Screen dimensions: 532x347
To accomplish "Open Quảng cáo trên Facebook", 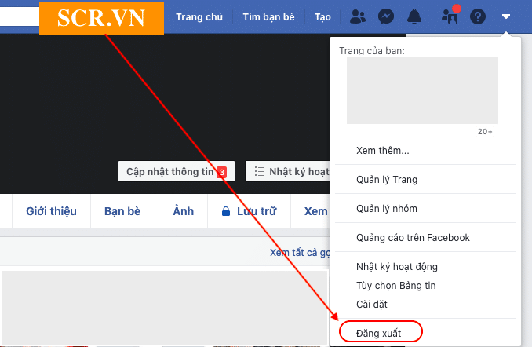I will (413, 238).
